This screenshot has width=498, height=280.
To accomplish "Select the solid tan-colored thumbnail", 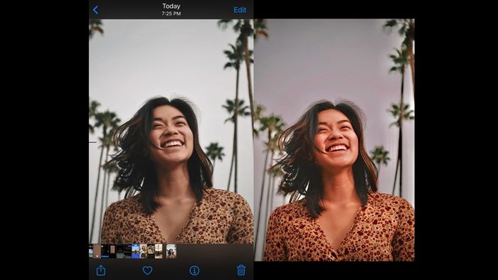I will pos(97,251).
